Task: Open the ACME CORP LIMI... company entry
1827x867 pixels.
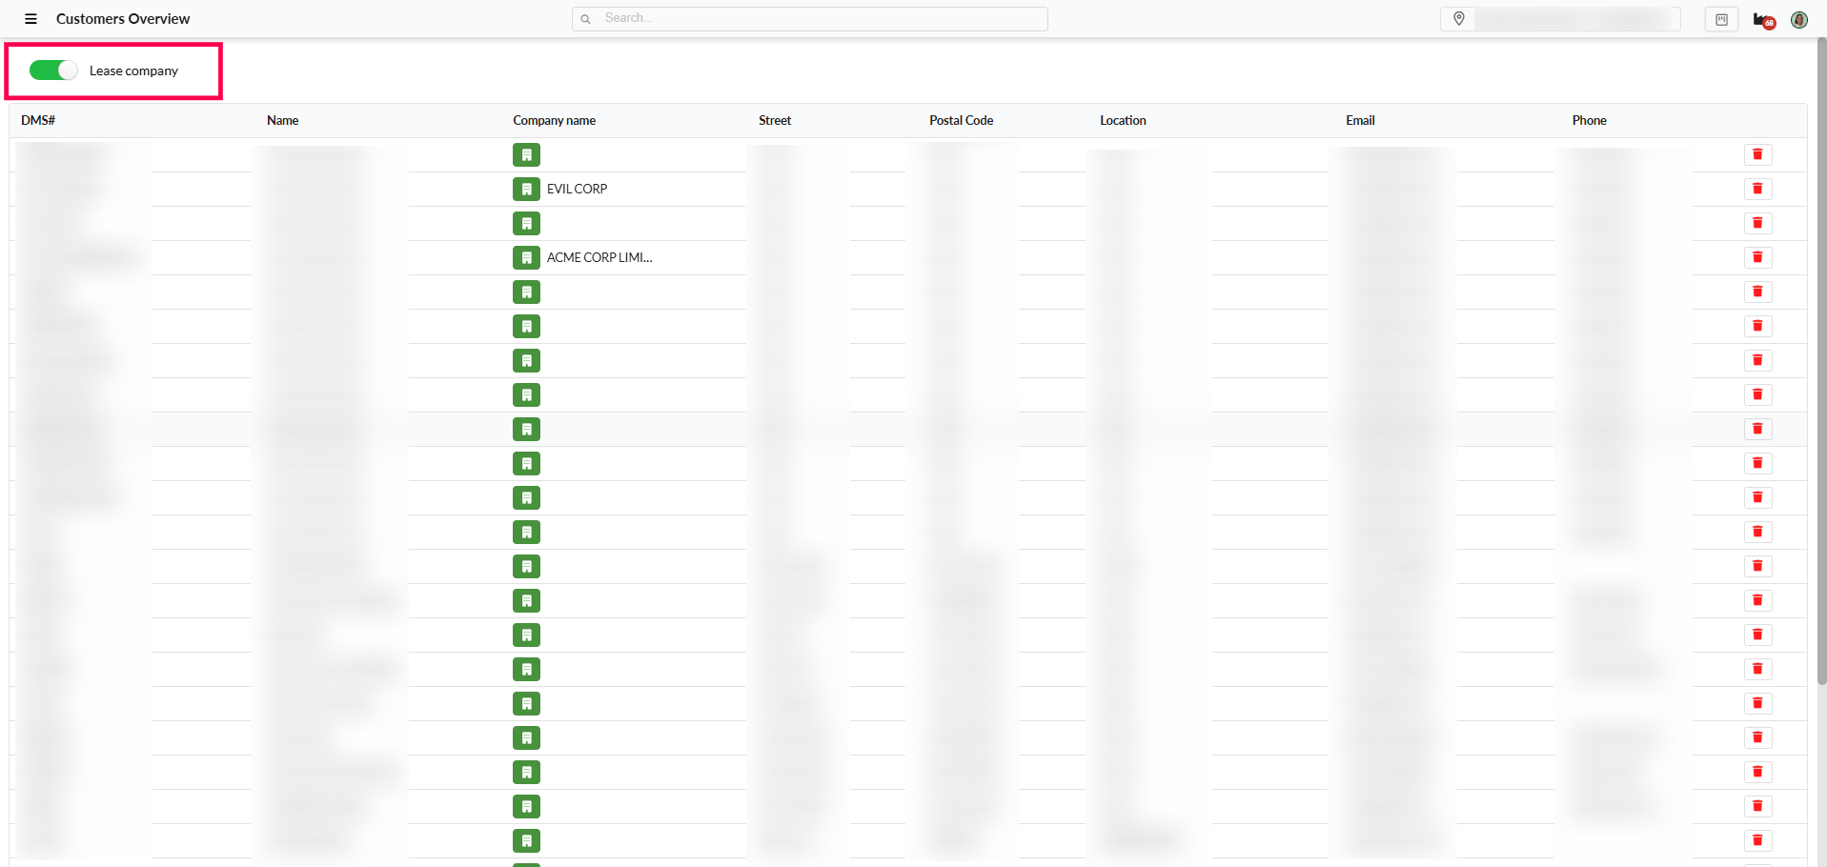Action: 599,257
